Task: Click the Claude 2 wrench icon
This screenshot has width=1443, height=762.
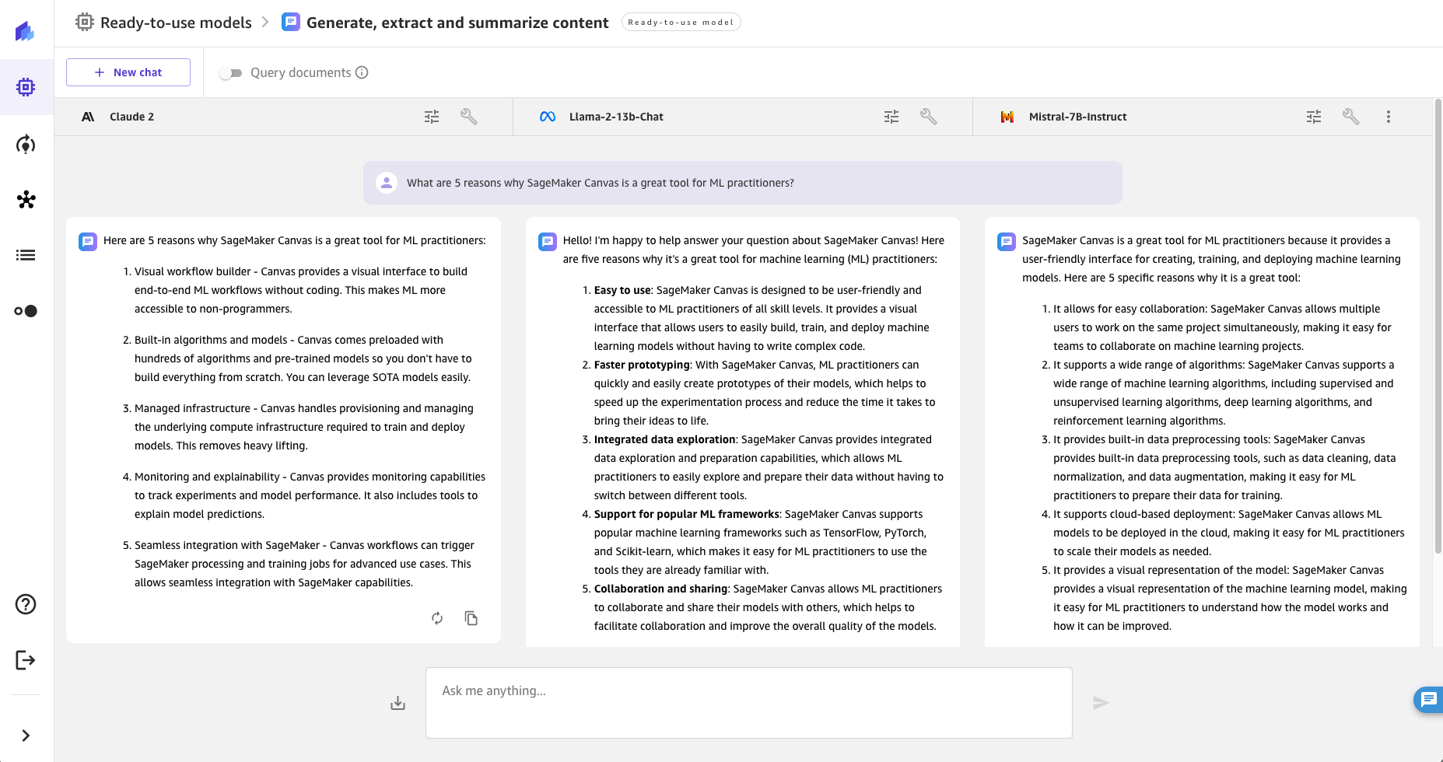Action: click(x=468, y=117)
